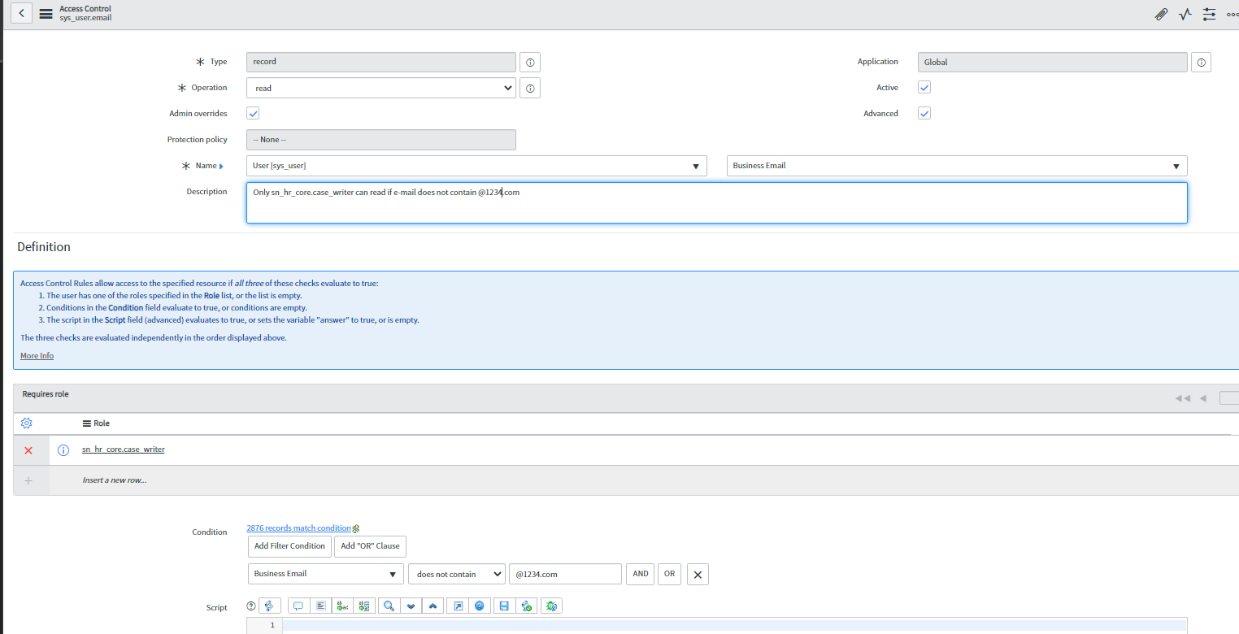The image size is (1239, 634).
Task: Open the Role column header menu
Action: (x=86, y=423)
